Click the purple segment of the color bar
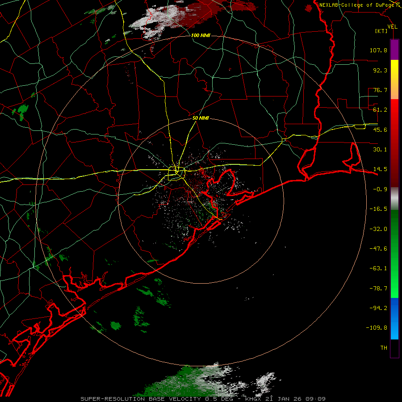This screenshot has height=402, width=402. [x=394, y=50]
